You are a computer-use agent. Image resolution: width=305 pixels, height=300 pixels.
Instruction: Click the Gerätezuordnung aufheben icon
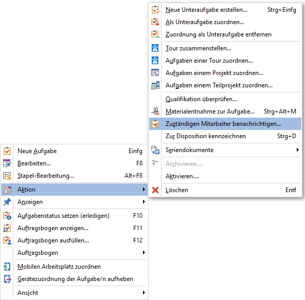(x=7, y=279)
